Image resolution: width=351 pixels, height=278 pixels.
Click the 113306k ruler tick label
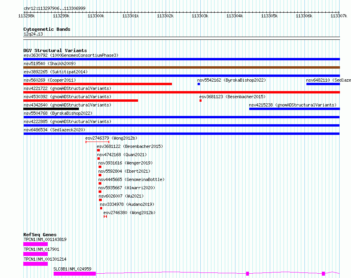[304, 16]
